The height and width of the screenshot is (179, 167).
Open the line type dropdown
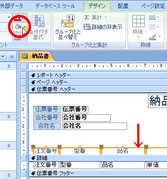[x=154, y=27]
